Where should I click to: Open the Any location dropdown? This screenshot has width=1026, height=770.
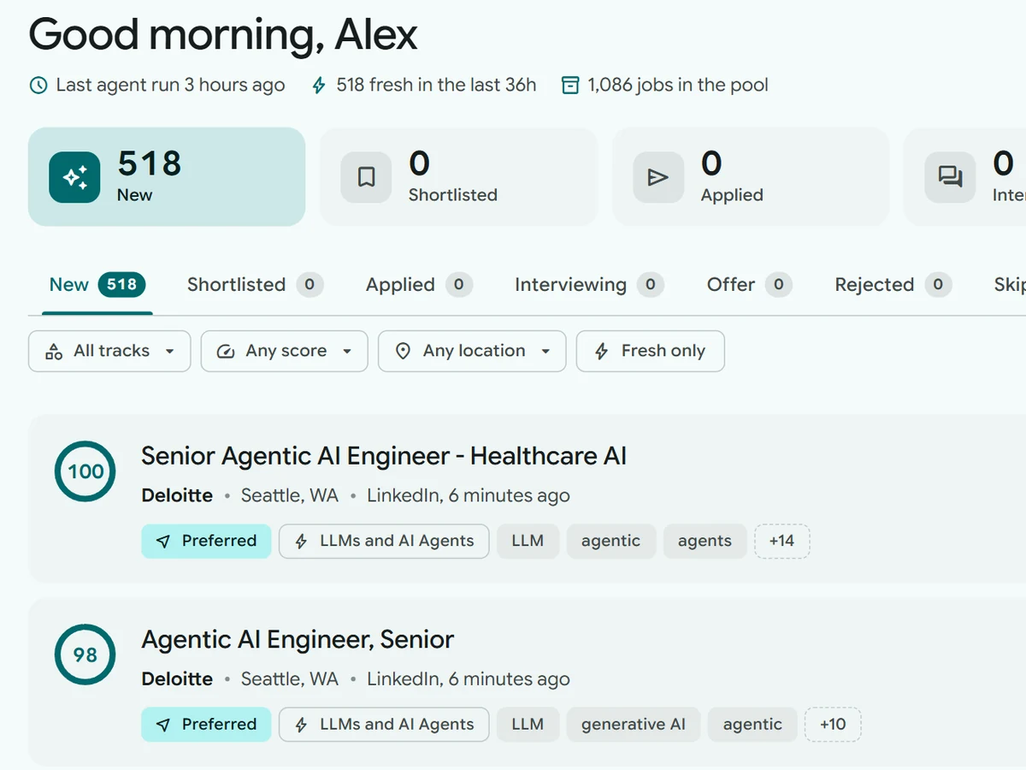coord(472,352)
